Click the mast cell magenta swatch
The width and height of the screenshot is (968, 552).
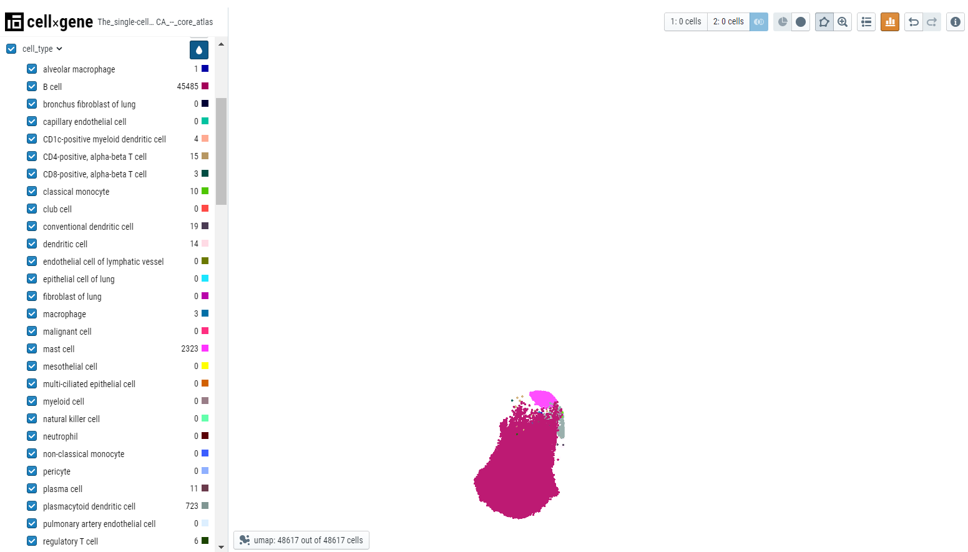pos(205,348)
